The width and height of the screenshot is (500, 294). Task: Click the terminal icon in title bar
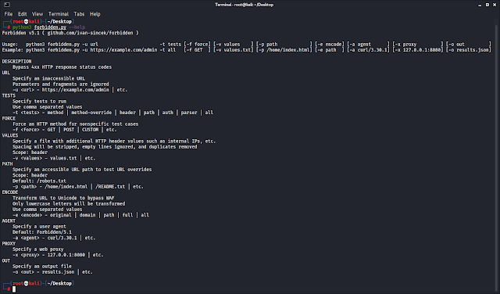7,5
